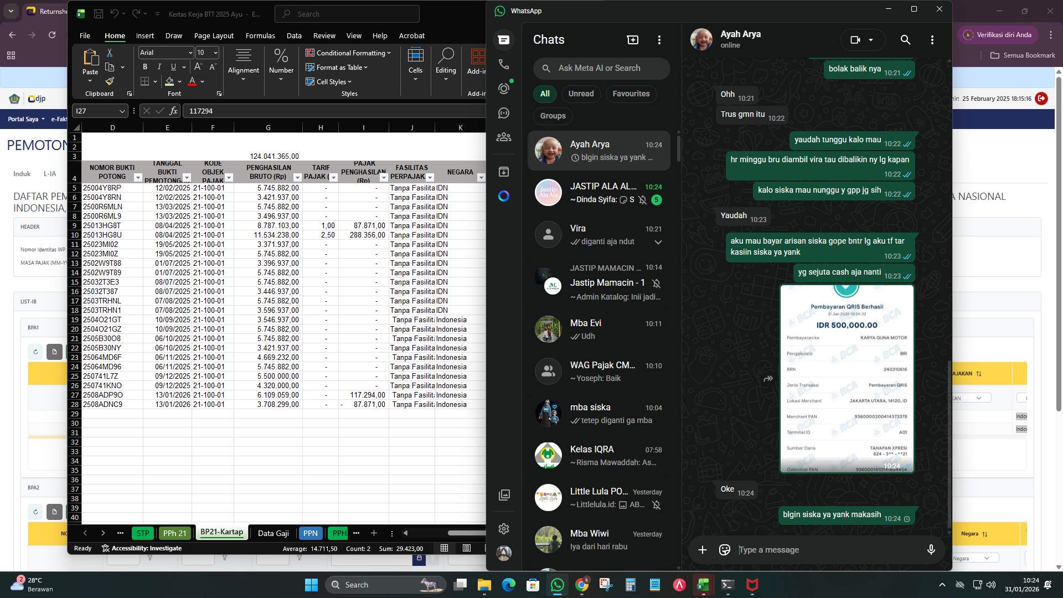The height and width of the screenshot is (598, 1063).
Task: Expand message options on Vira's chat
Action: (658, 242)
